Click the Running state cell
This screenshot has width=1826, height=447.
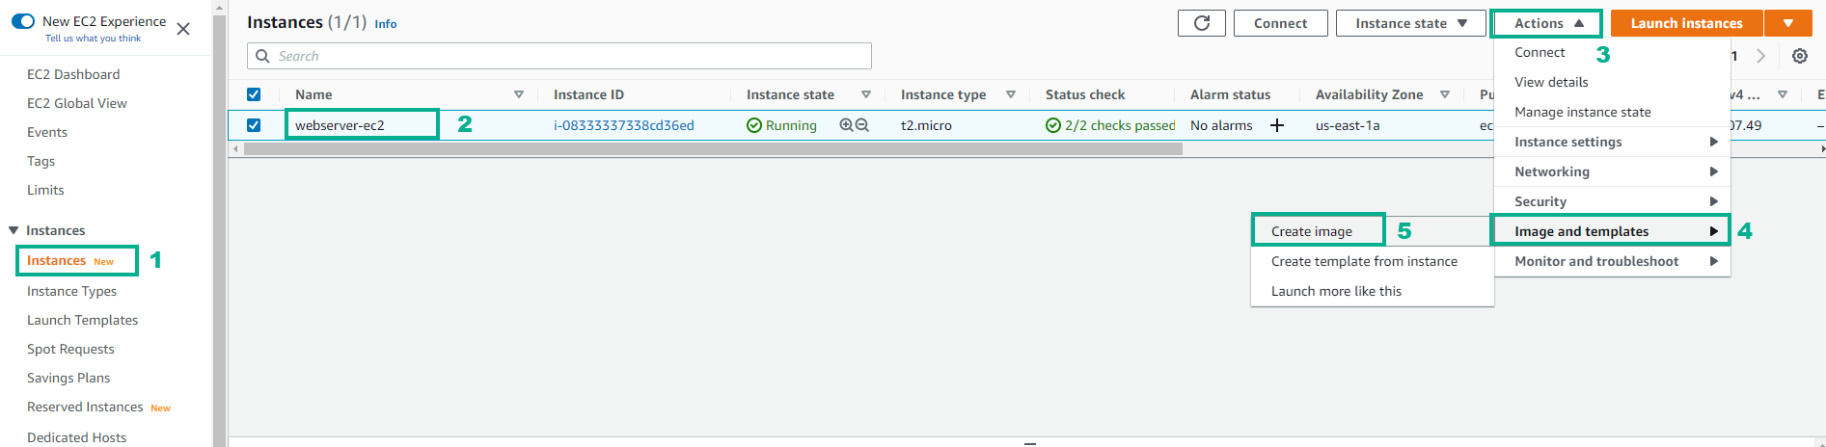(x=781, y=125)
